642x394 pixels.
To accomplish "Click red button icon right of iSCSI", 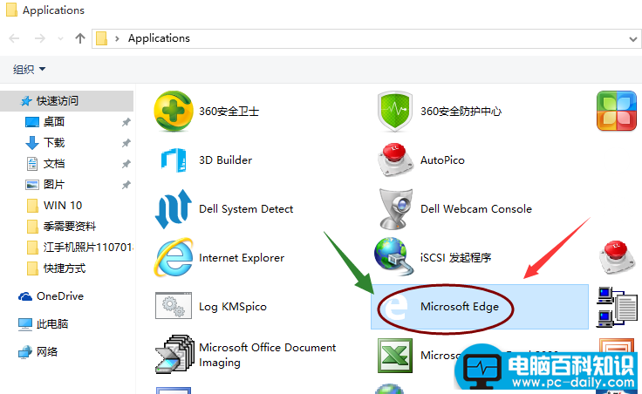I will click(617, 257).
